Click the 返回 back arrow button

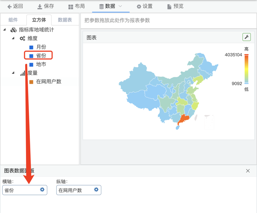pos(15,6)
